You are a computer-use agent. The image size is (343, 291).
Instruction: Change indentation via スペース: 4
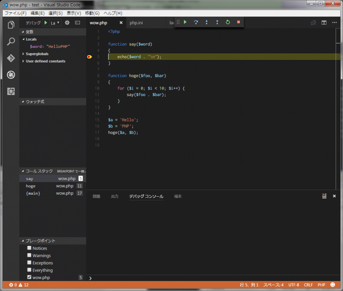pos(273,285)
